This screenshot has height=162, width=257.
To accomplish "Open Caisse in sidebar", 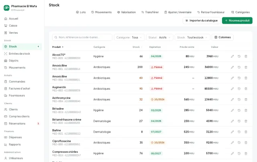I will click(22, 26).
